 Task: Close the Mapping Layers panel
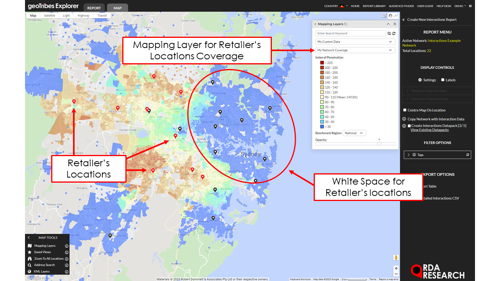(x=395, y=24)
